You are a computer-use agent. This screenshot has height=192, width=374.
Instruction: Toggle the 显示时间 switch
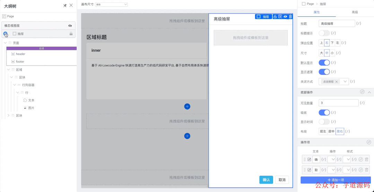tap(324, 122)
